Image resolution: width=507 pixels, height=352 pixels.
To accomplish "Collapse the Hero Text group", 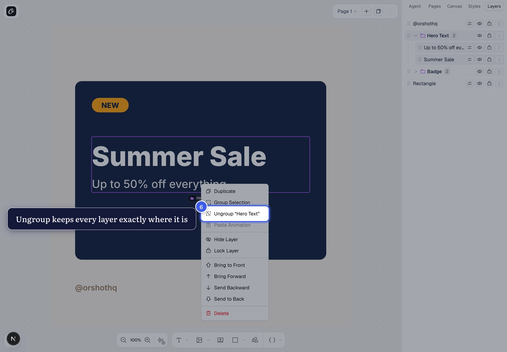I will tap(416, 36).
